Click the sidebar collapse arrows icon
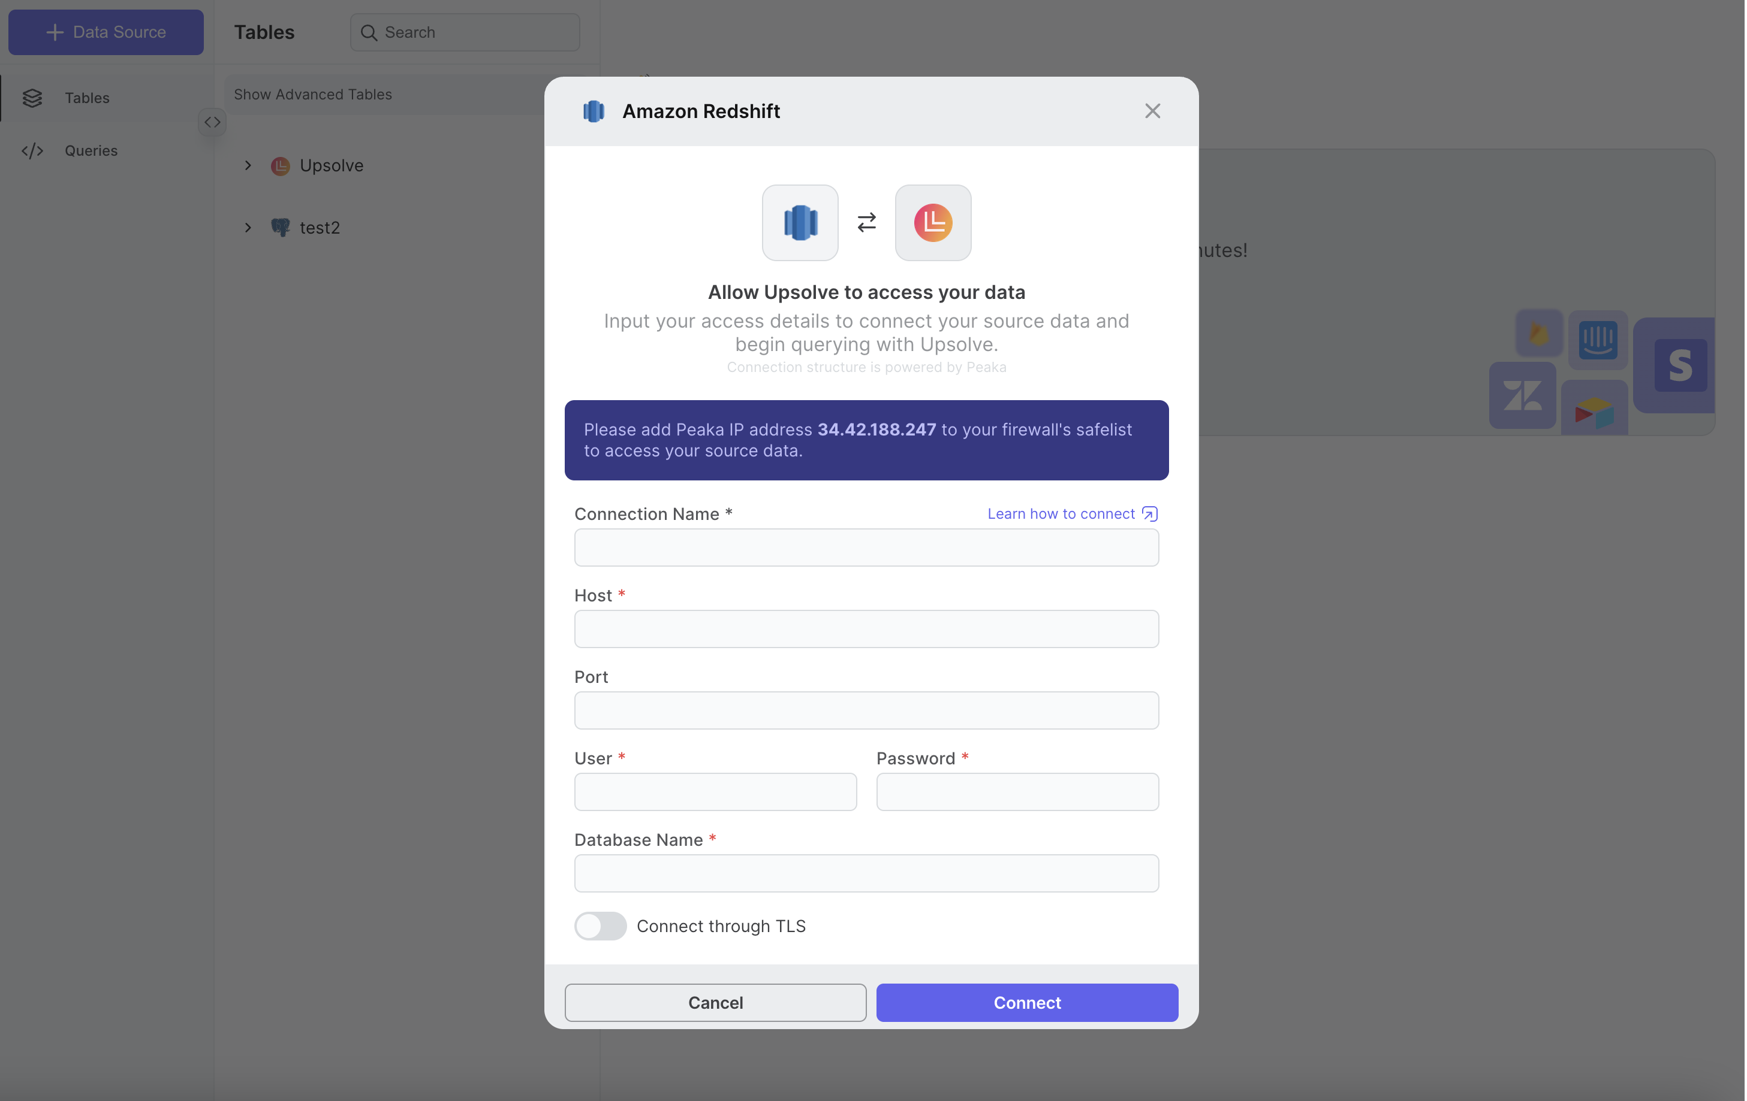The width and height of the screenshot is (1747, 1101). (x=212, y=122)
